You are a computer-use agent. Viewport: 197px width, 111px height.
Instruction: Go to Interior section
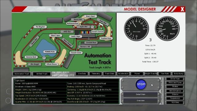(175, 94)
